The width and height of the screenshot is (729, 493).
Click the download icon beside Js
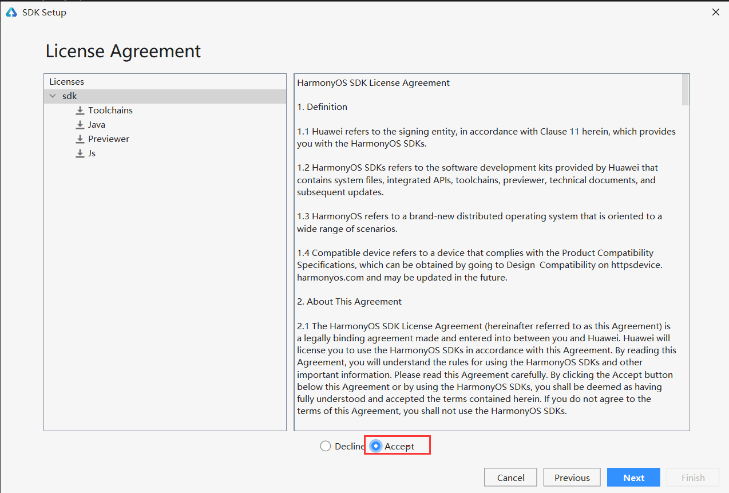tap(80, 153)
